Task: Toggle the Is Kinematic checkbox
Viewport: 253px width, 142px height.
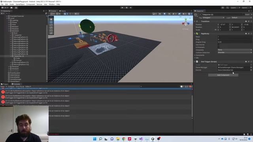Action: 219,47
